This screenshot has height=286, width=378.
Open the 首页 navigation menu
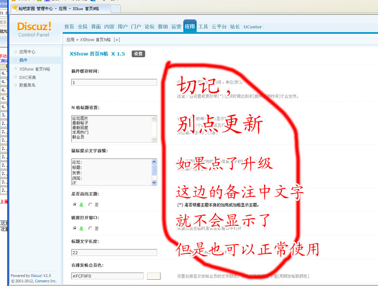tap(69, 26)
